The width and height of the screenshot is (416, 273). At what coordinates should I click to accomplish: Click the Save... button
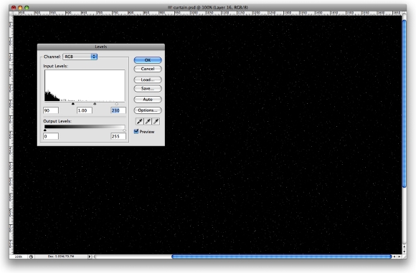click(148, 89)
